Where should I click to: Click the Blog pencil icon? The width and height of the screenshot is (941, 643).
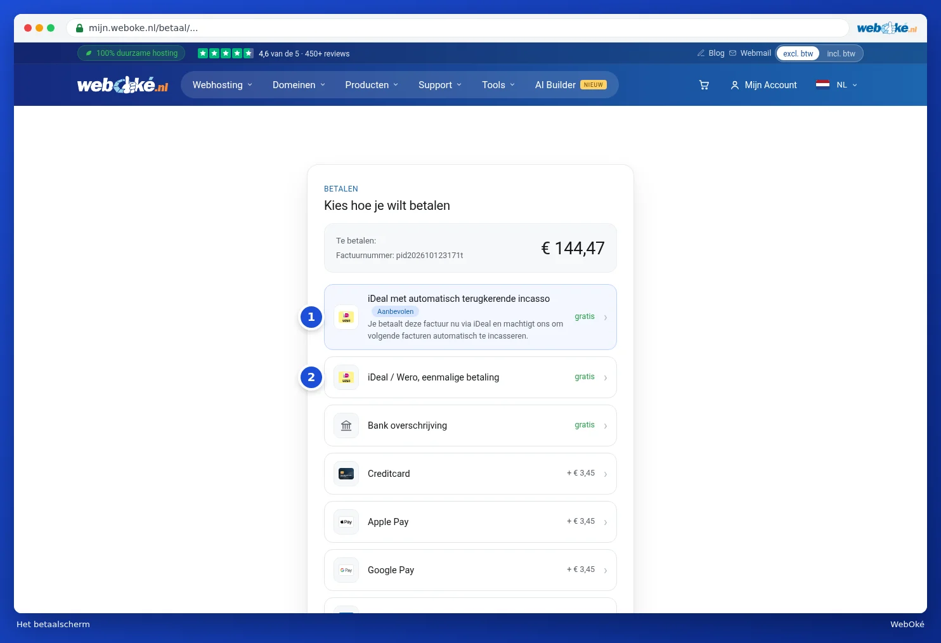[x=701, y=53]
